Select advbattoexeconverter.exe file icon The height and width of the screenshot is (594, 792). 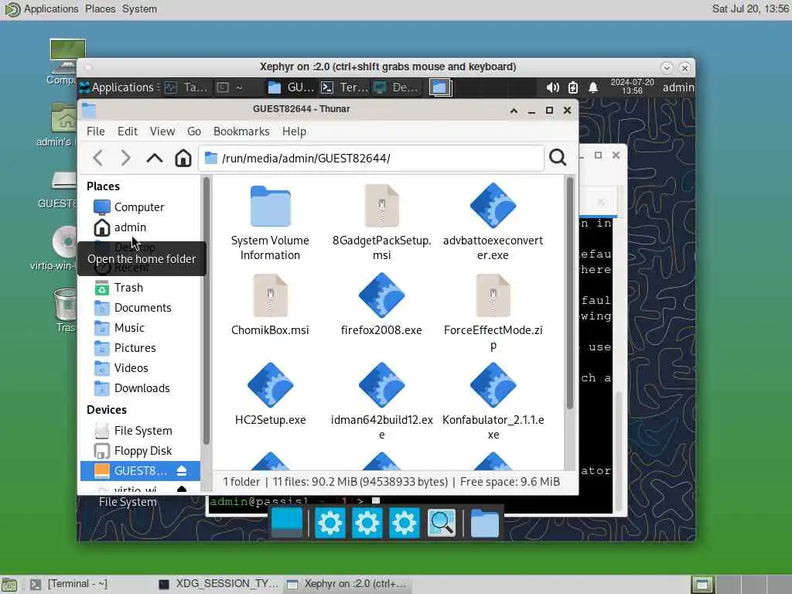493,206
